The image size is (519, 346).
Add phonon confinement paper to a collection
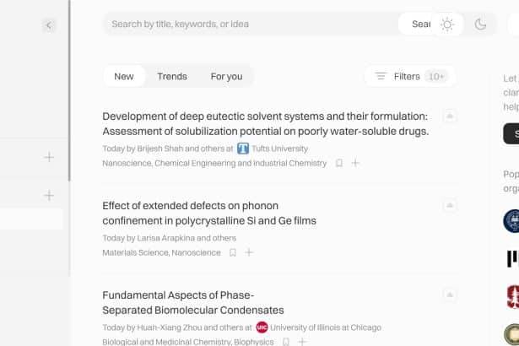coord(249,252)
